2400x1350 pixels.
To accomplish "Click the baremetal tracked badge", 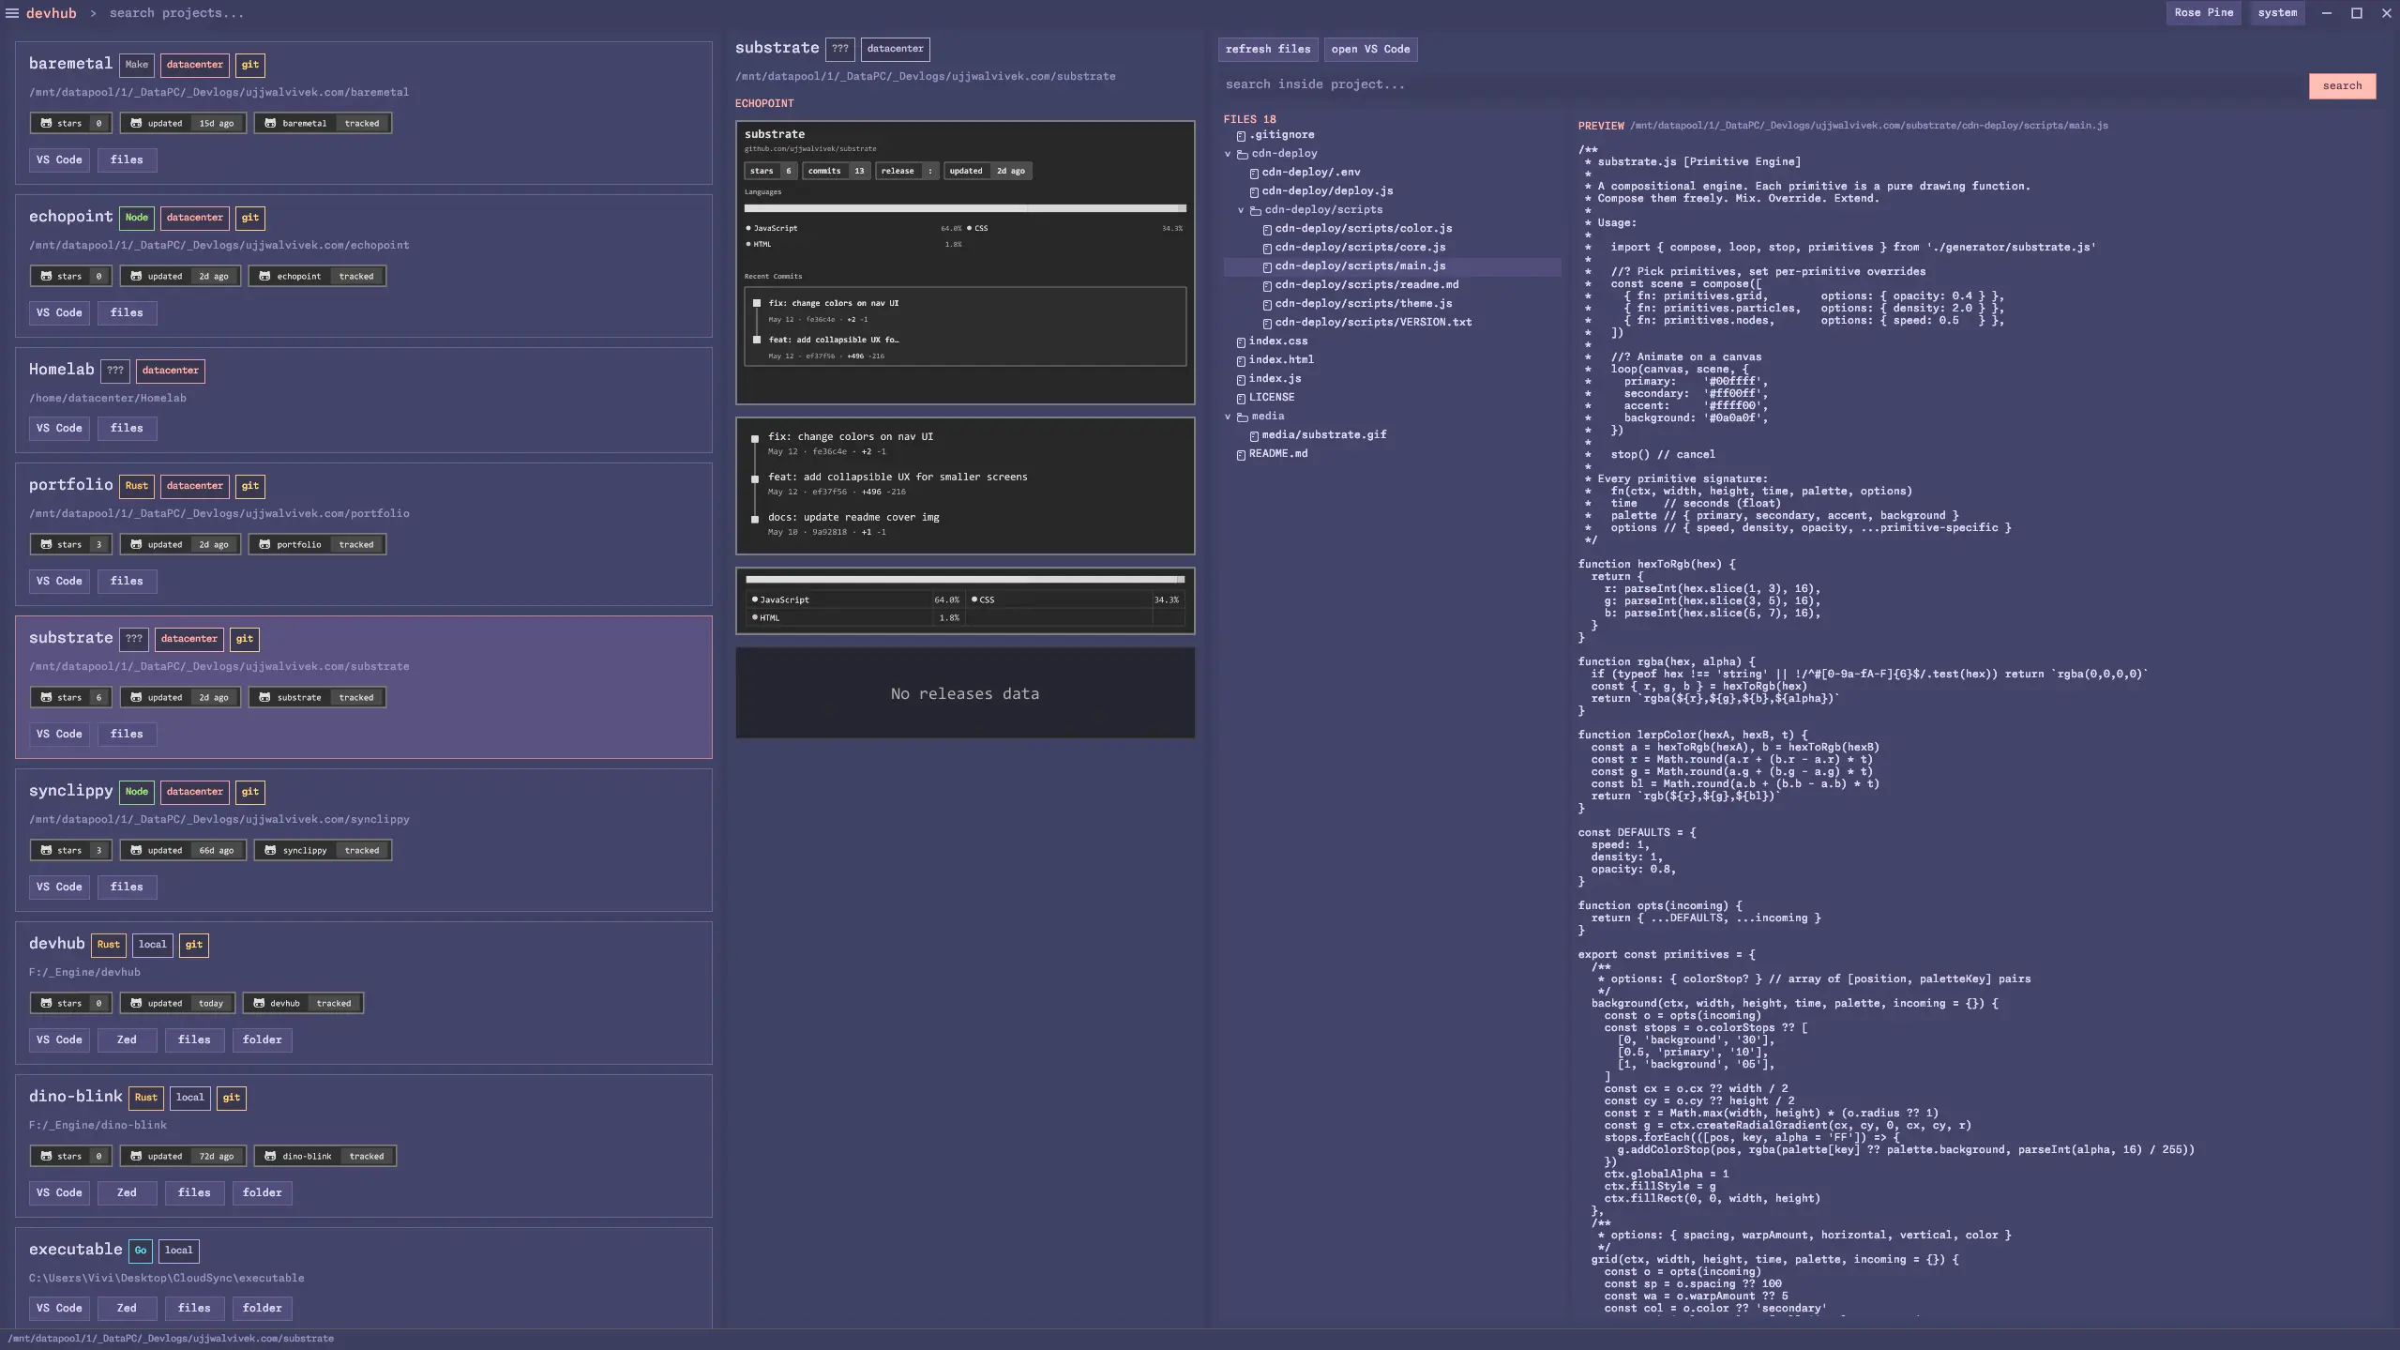I will pyautogui.click(x=323, y=123).
